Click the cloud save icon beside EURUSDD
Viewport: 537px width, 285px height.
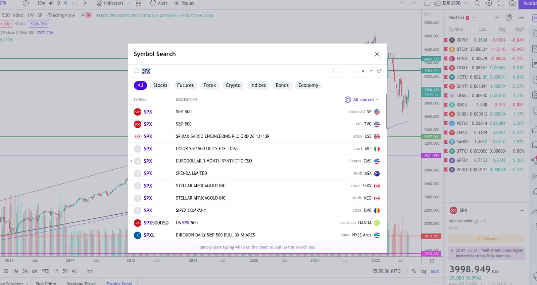(438, 3)
